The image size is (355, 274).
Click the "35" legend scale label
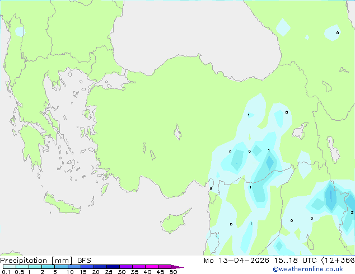point(134,272)
